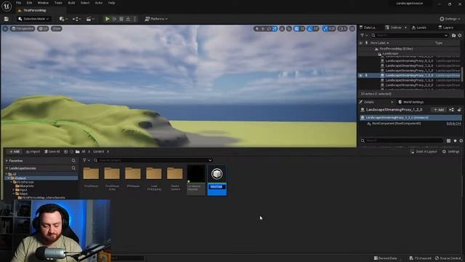Open the Edit menu

click(x=29, y=3)
